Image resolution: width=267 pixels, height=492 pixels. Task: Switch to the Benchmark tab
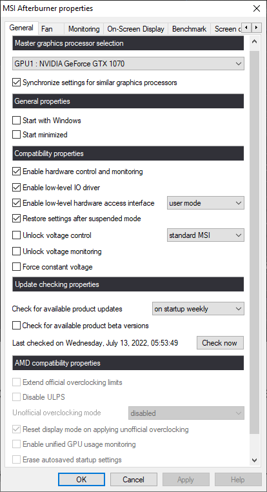(x=189, y=29)
